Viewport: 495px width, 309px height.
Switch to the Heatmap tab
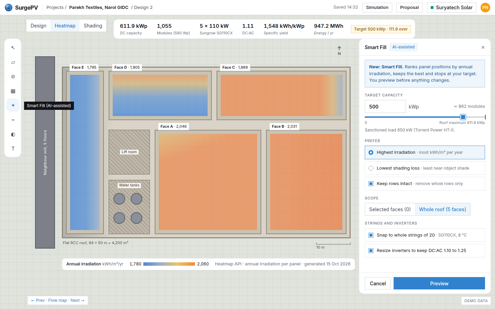65,26
